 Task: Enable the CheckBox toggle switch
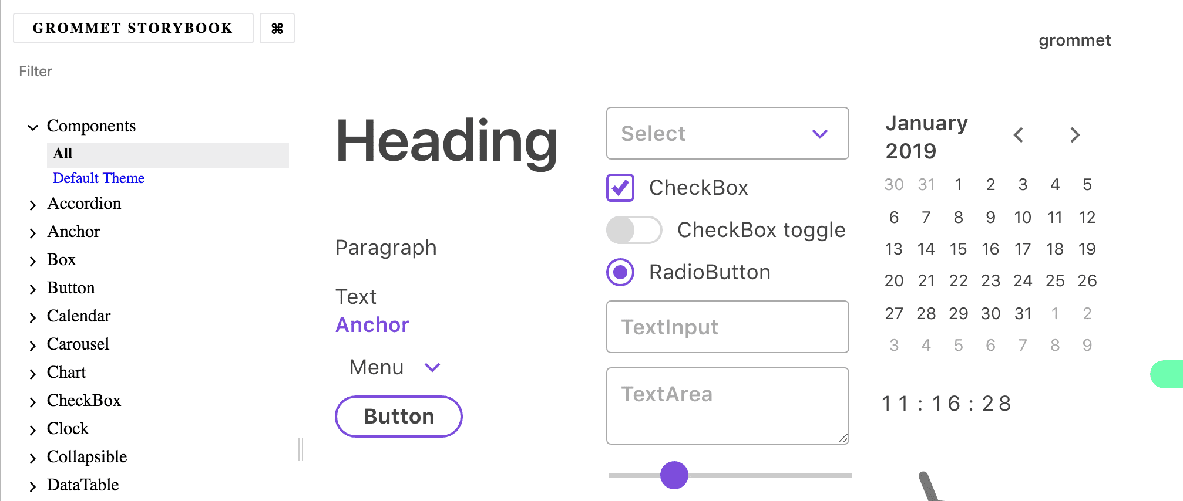(634, 230)
